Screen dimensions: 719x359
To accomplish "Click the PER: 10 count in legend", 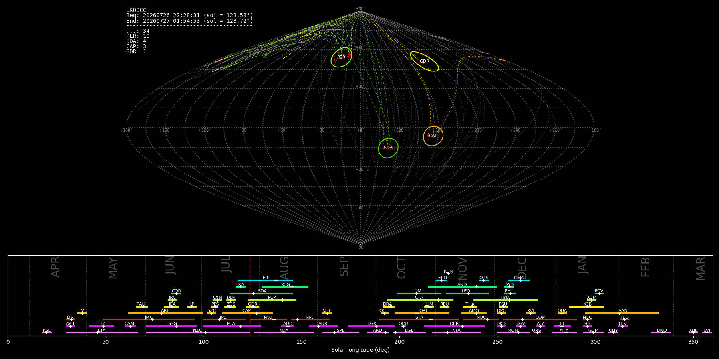I will click(138, 36).
